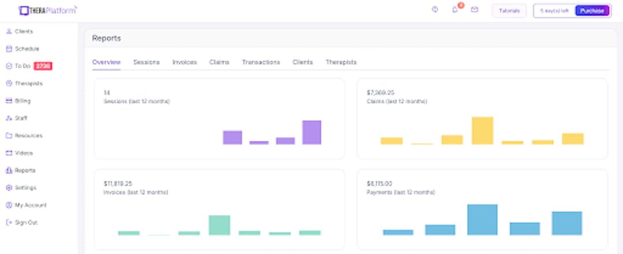This screenshot has width=623, height=254.
Task: Click the Purchase button
Action: pyautogui.click(x=592, y=10)
